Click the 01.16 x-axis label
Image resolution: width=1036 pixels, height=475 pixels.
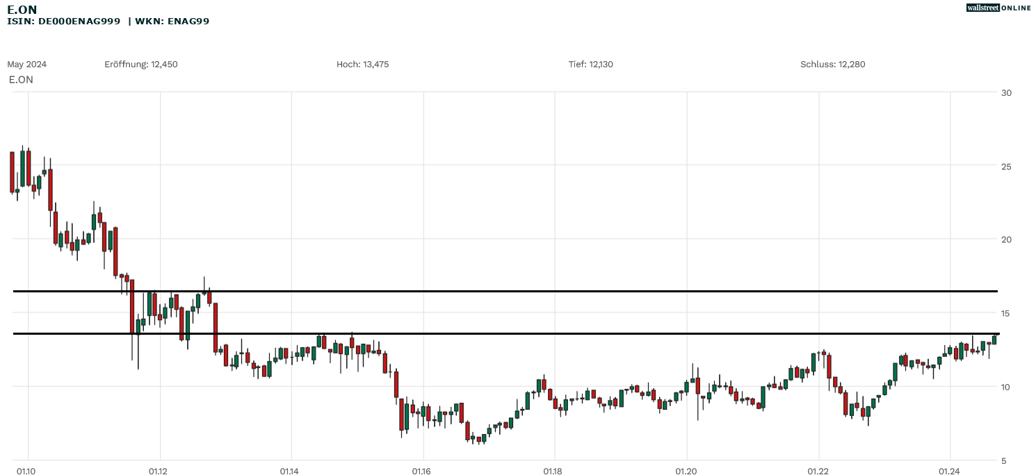[421, 472]
